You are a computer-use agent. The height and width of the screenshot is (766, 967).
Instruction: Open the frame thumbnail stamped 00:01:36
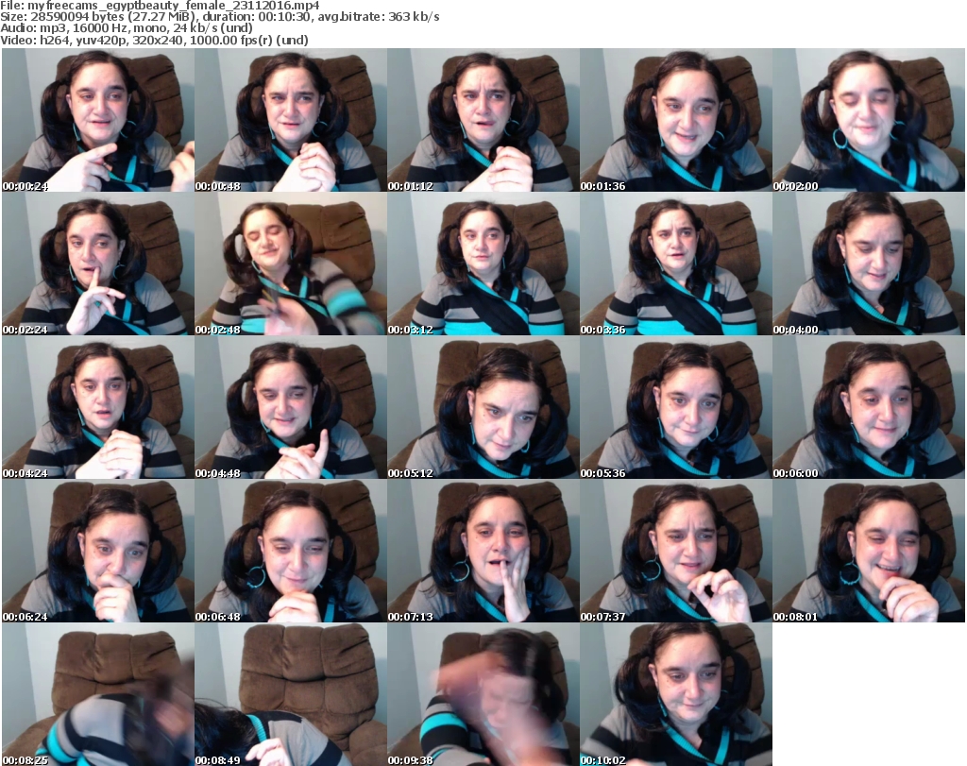676,120
